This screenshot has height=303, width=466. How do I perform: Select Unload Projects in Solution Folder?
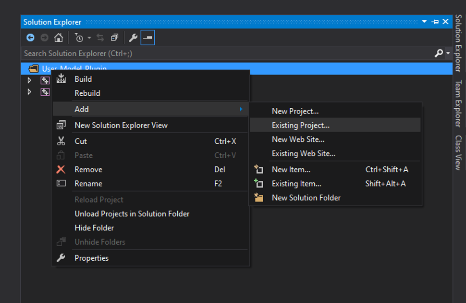pyautogui.click(x=150, y=214)
